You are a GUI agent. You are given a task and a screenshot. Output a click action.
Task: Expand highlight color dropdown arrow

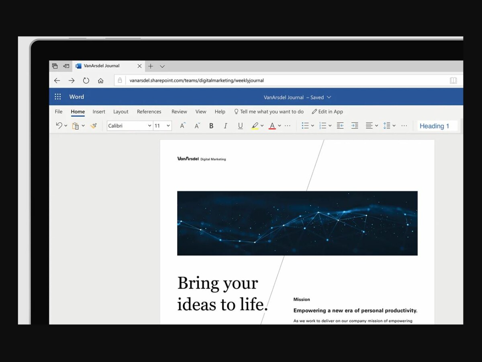tap(262, 126)
